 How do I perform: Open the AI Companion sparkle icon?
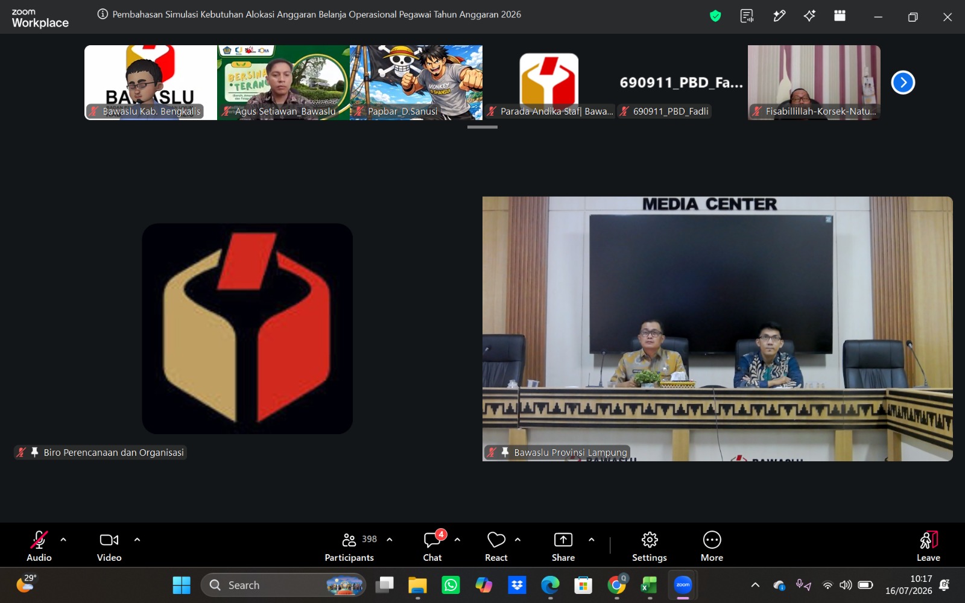coord(809,16)
